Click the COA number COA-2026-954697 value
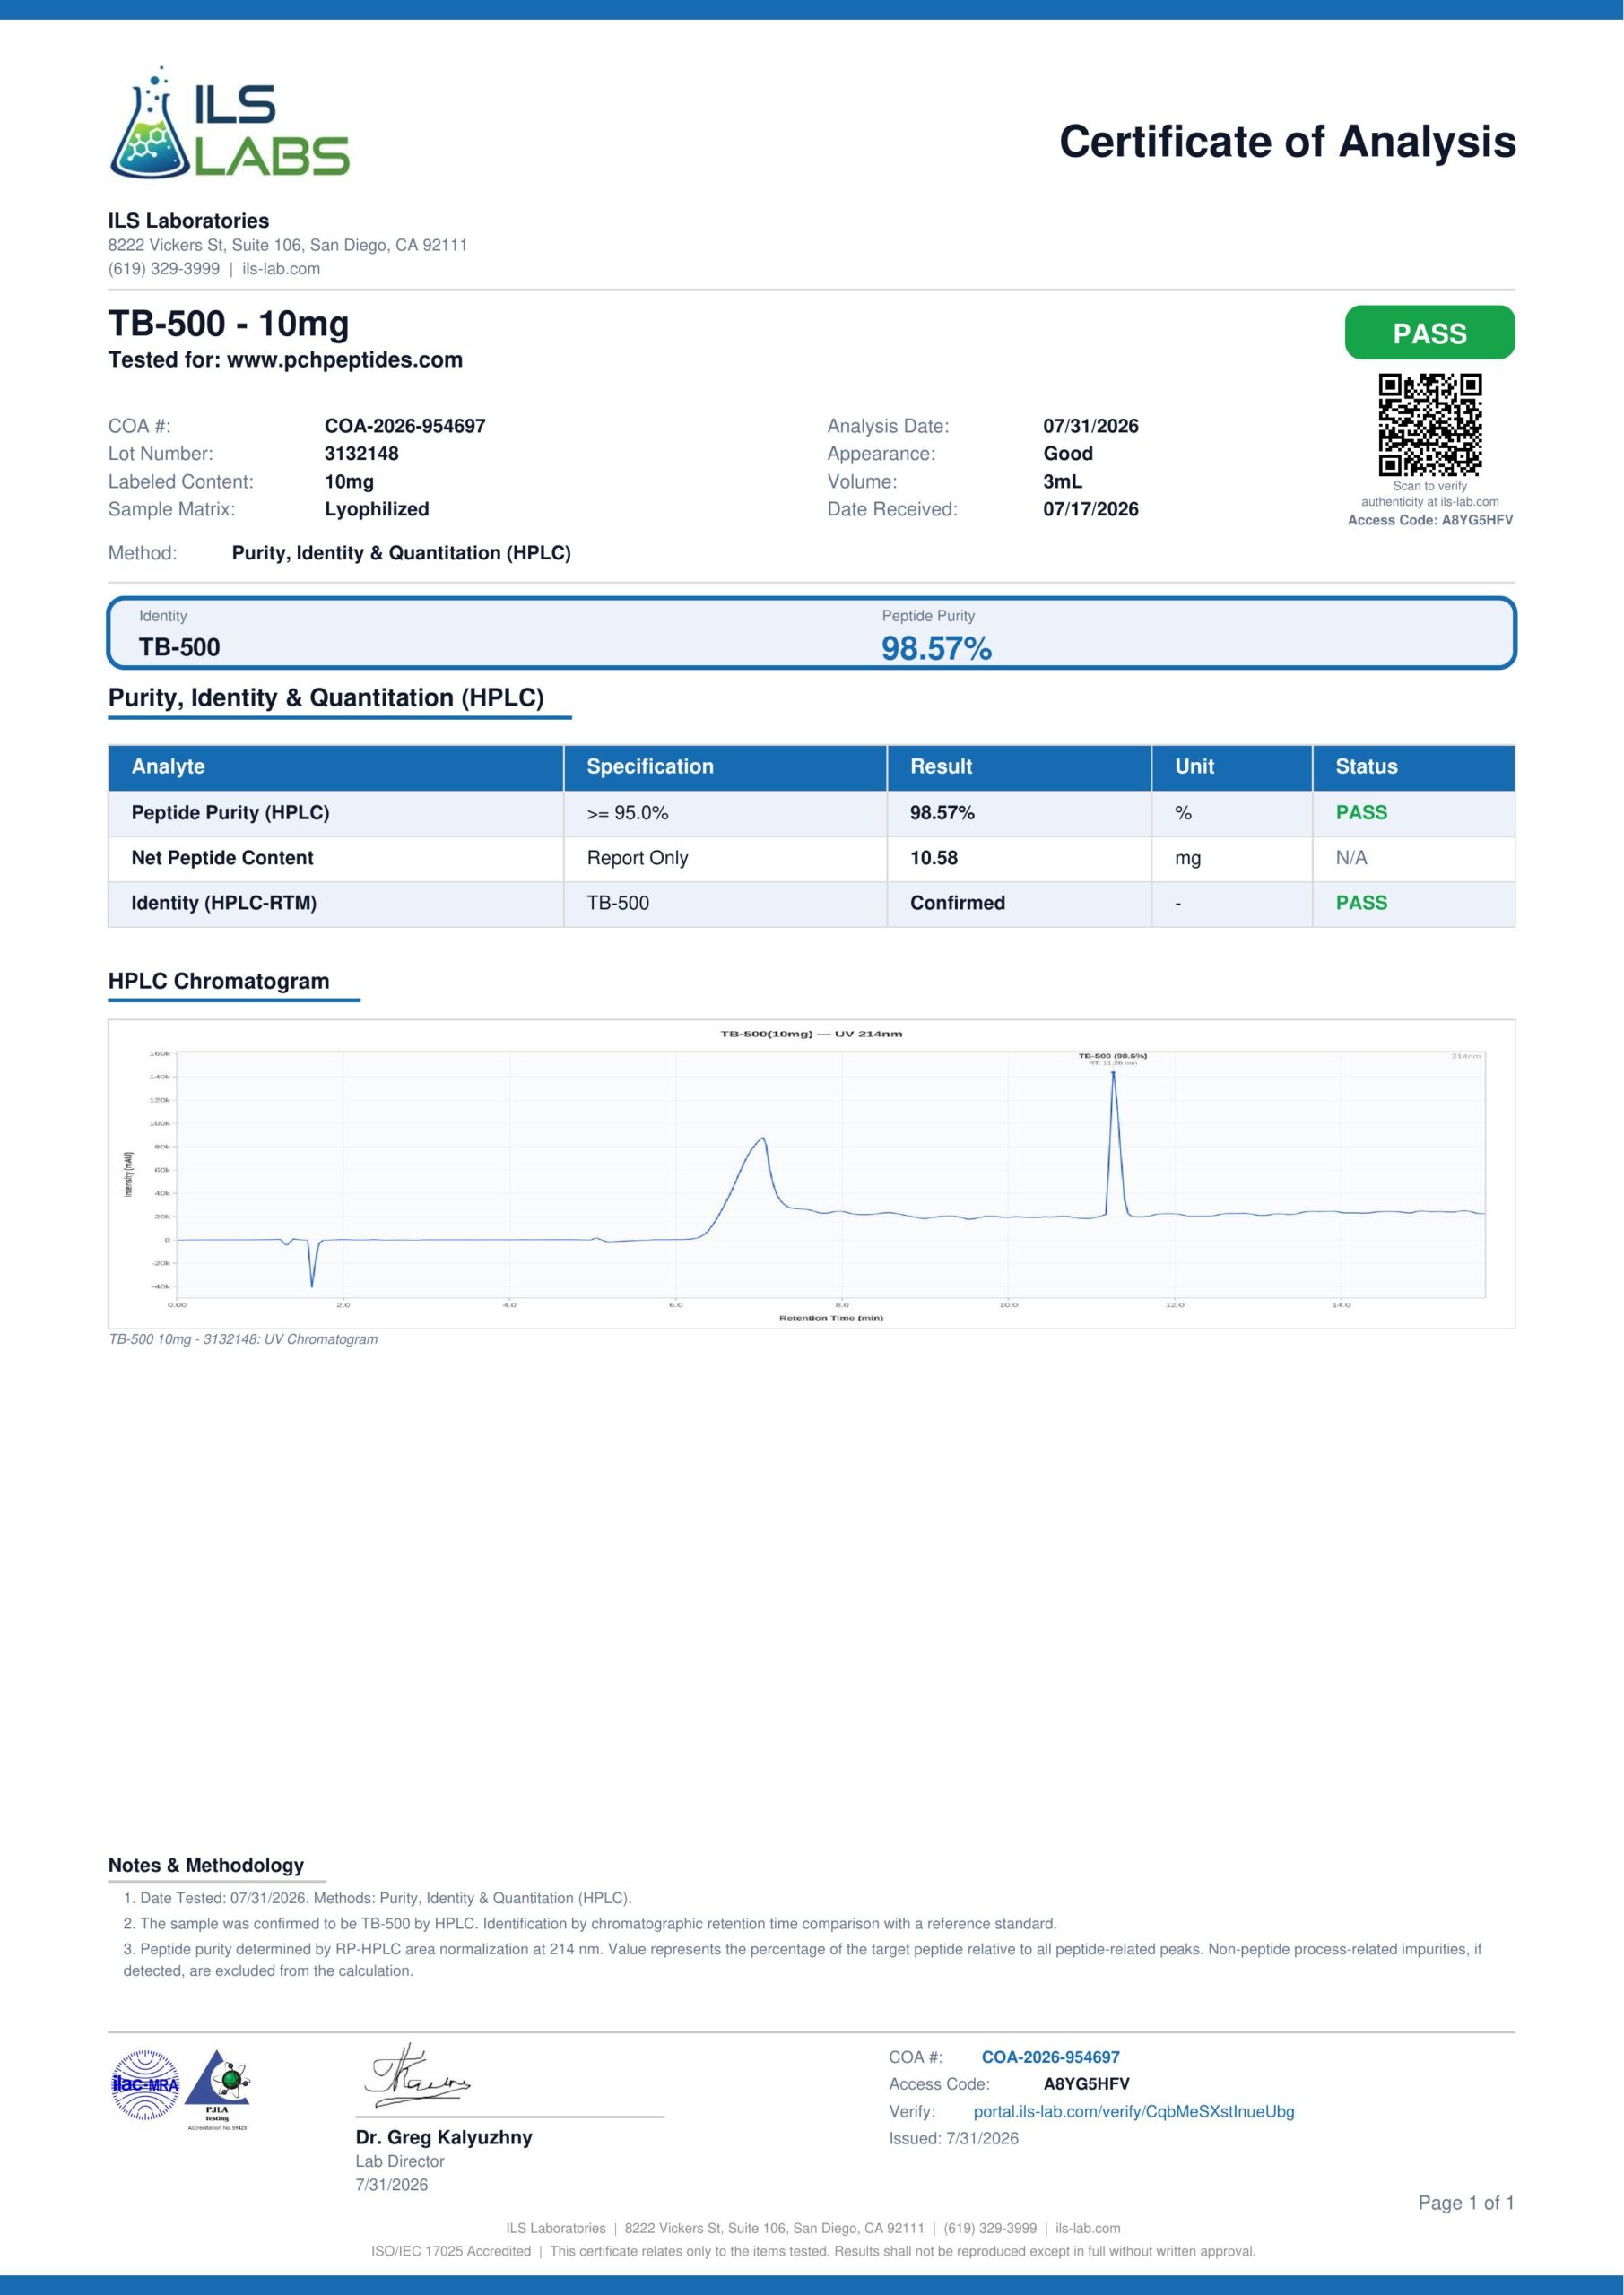The width and height of the screenshot is (1624, 2295). pos(405,426)
